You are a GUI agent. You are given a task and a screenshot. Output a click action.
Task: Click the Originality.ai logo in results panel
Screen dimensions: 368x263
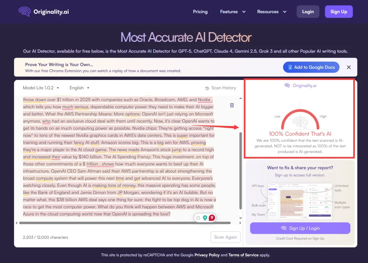(300, 86)
